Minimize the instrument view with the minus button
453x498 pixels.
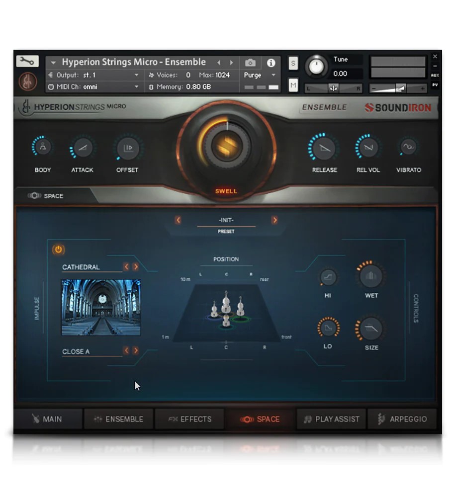point(435,66)
